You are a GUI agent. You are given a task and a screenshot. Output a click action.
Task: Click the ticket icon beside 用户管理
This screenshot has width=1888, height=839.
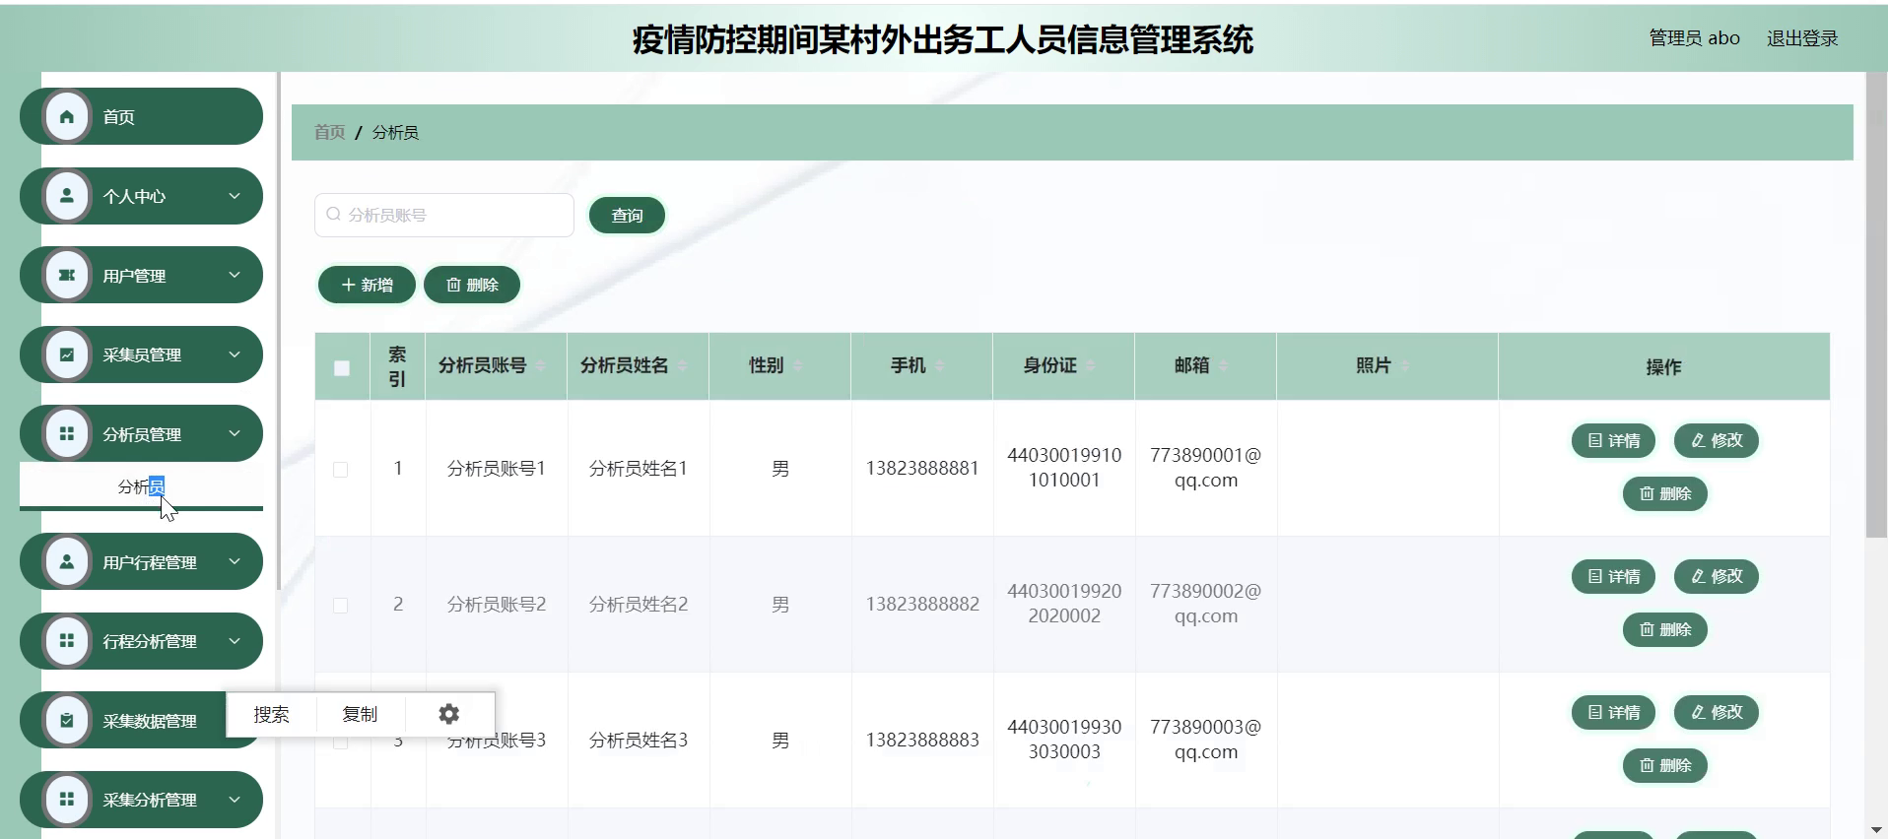point(67,275)
